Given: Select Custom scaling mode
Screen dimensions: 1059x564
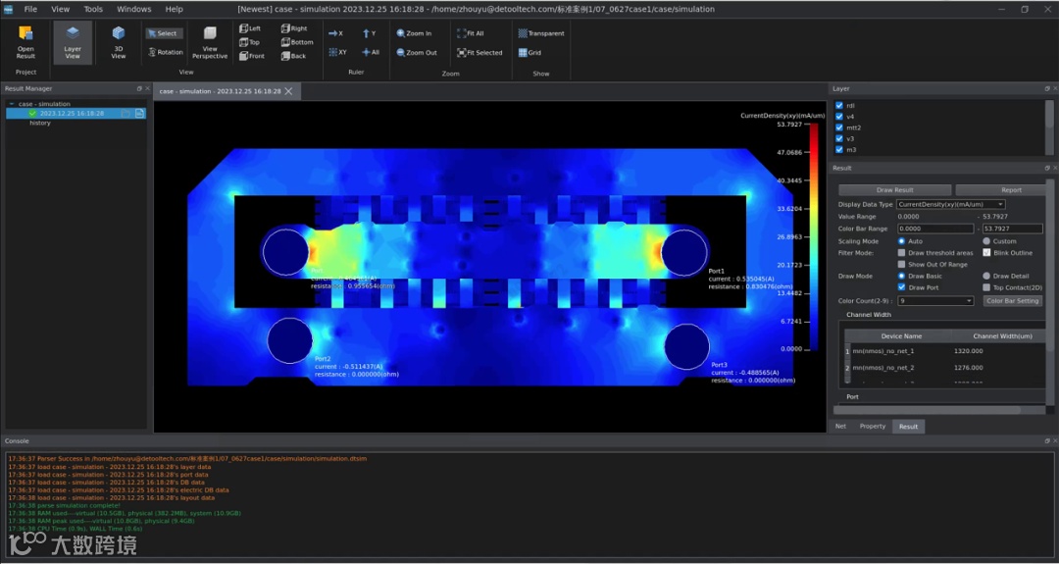Looking at the screenshot, I should tap(986, 241).
